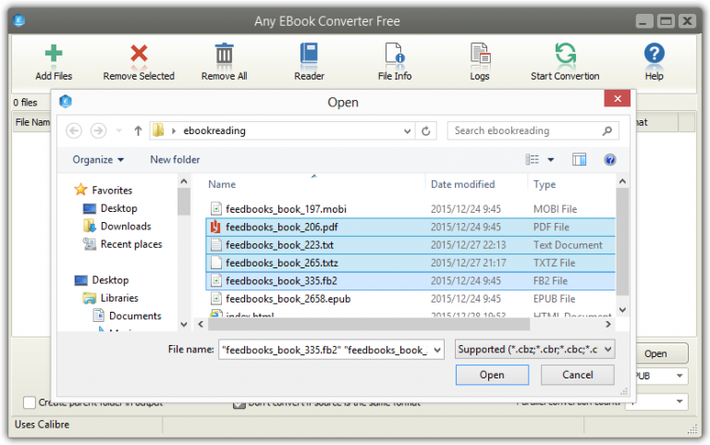Viewport: 710px width, 445px height.
Task: Toggle Don't convert if same format checkbox
Action: [239, 403]
